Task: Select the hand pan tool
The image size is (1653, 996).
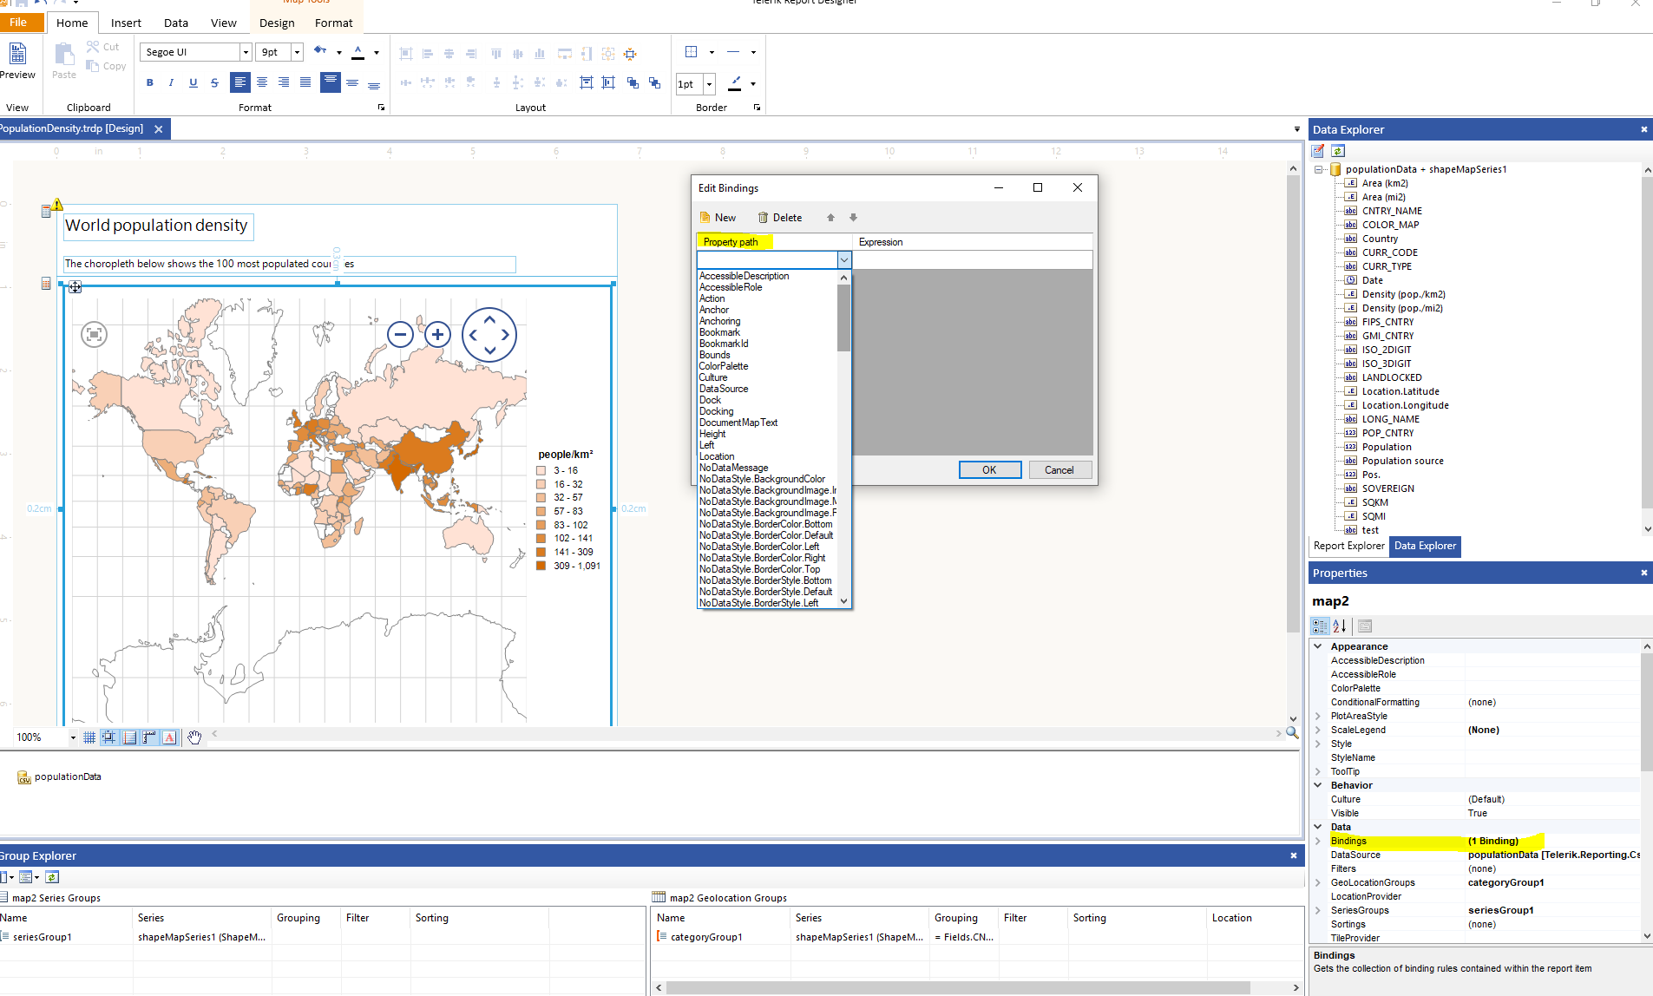Action: click(194, 737)
